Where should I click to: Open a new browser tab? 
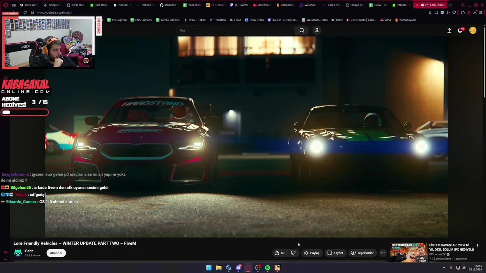pyautogui.click(x=450, y=5)
